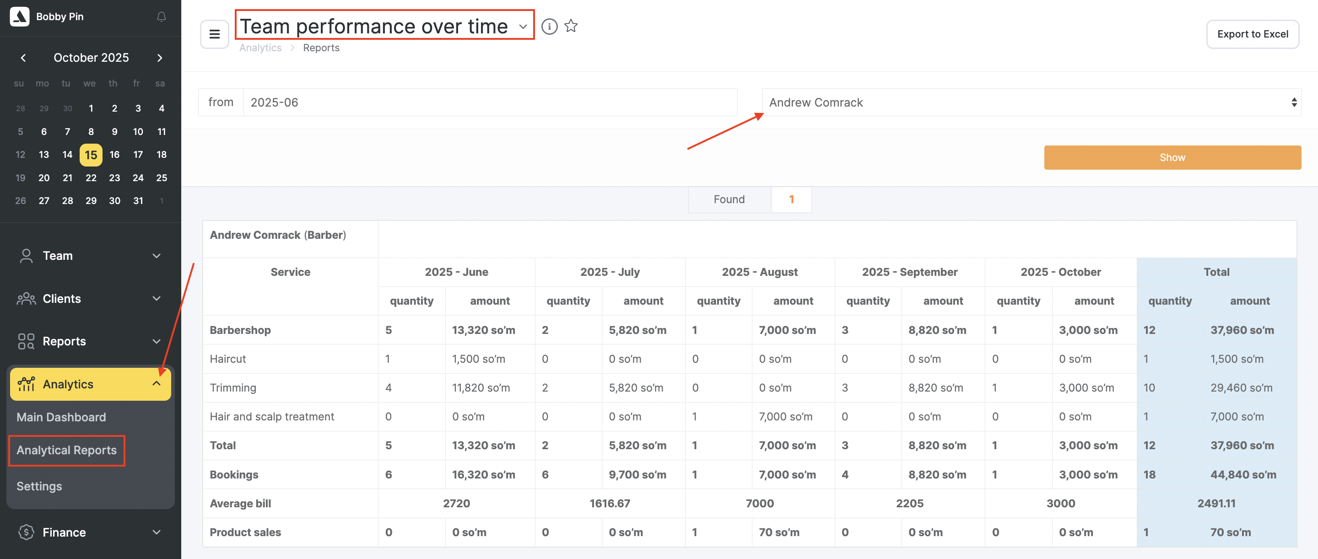
Task: Open the report info icon
Action: [549, 26]
